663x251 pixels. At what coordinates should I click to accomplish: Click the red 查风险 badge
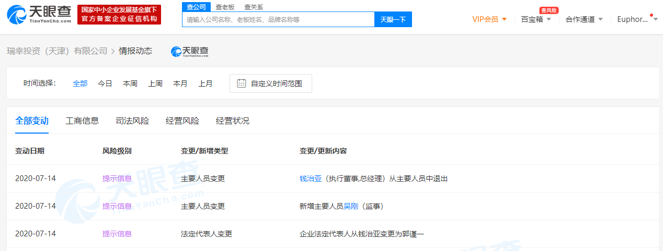(548, 10)
